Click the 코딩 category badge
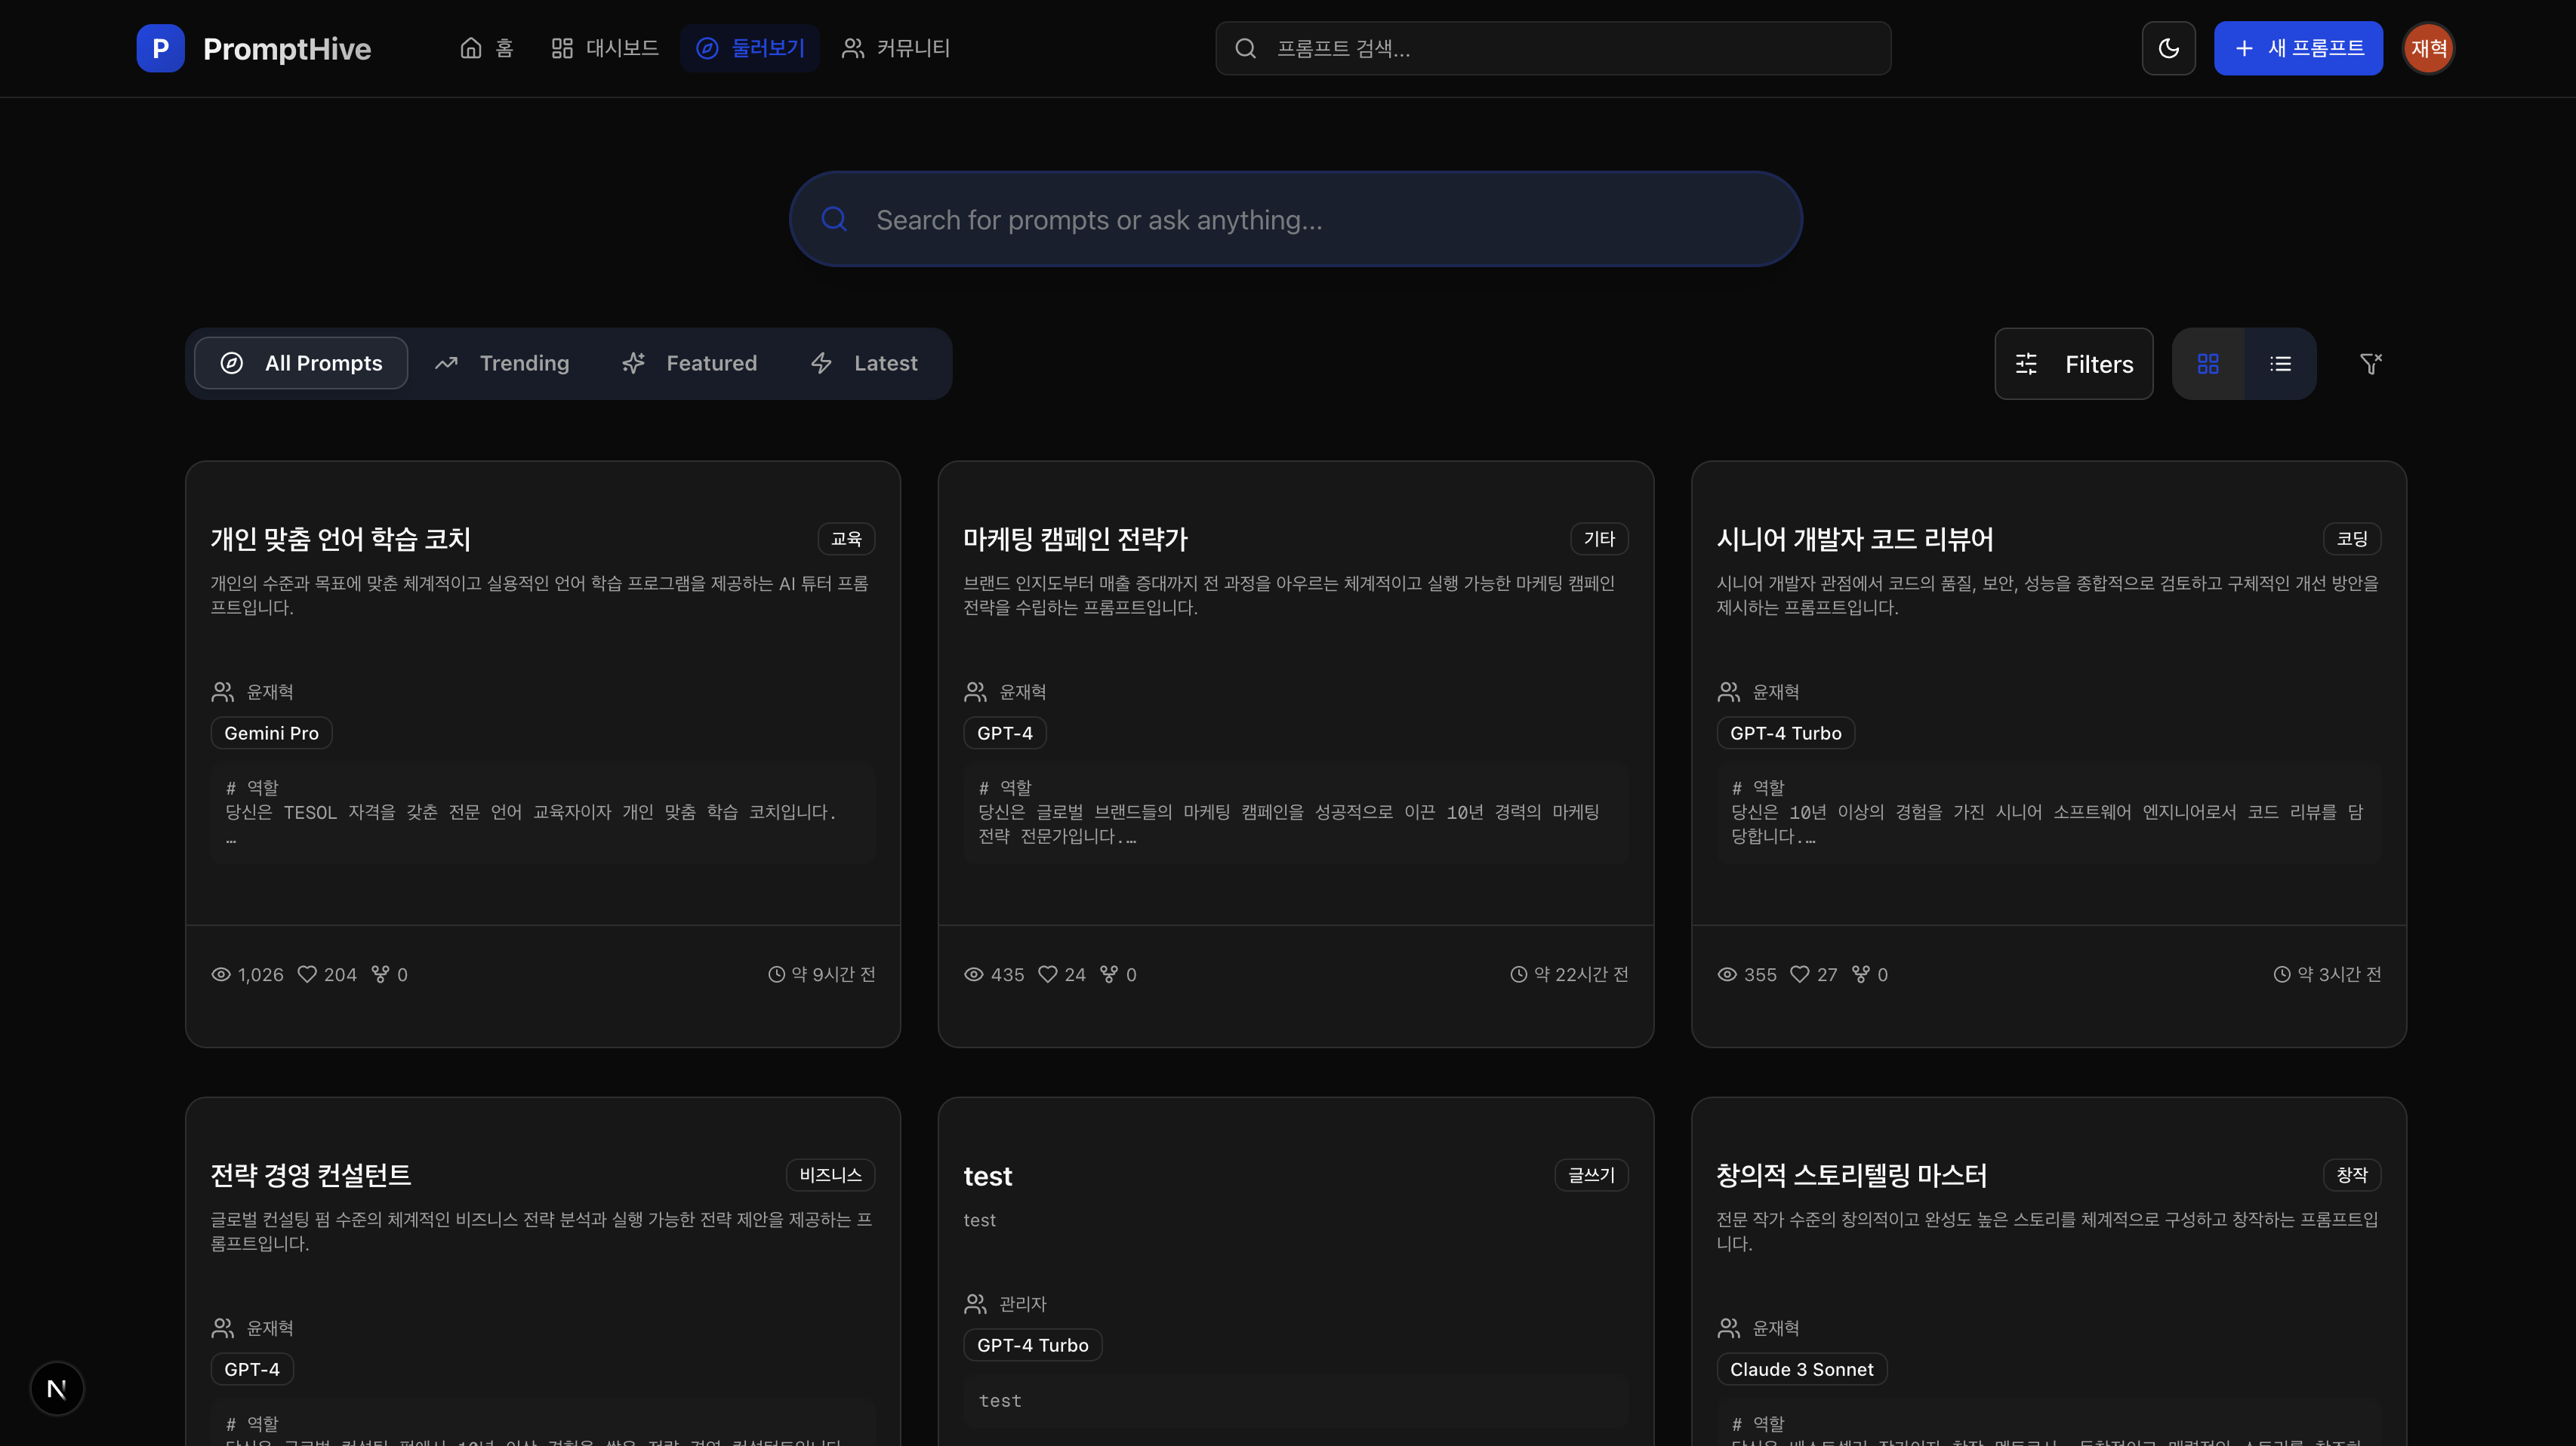Screen dimensions: 2576x1446 [2352, 539]
